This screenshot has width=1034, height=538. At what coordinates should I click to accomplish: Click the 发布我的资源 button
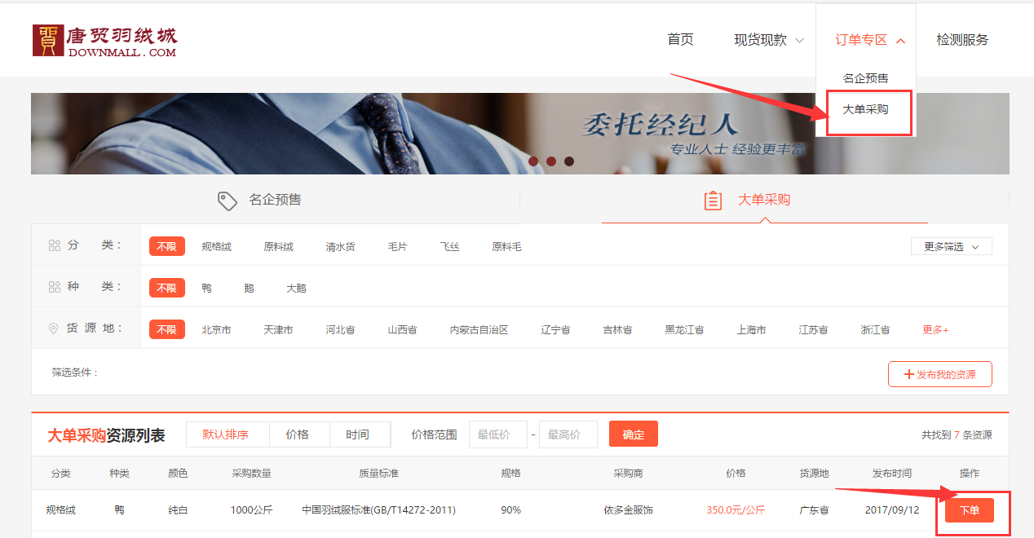pyautogui.click(x=940, y=374)
